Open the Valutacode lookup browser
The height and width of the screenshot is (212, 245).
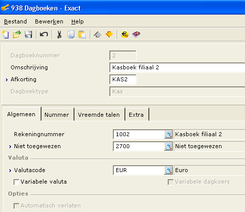click(168, 170)
